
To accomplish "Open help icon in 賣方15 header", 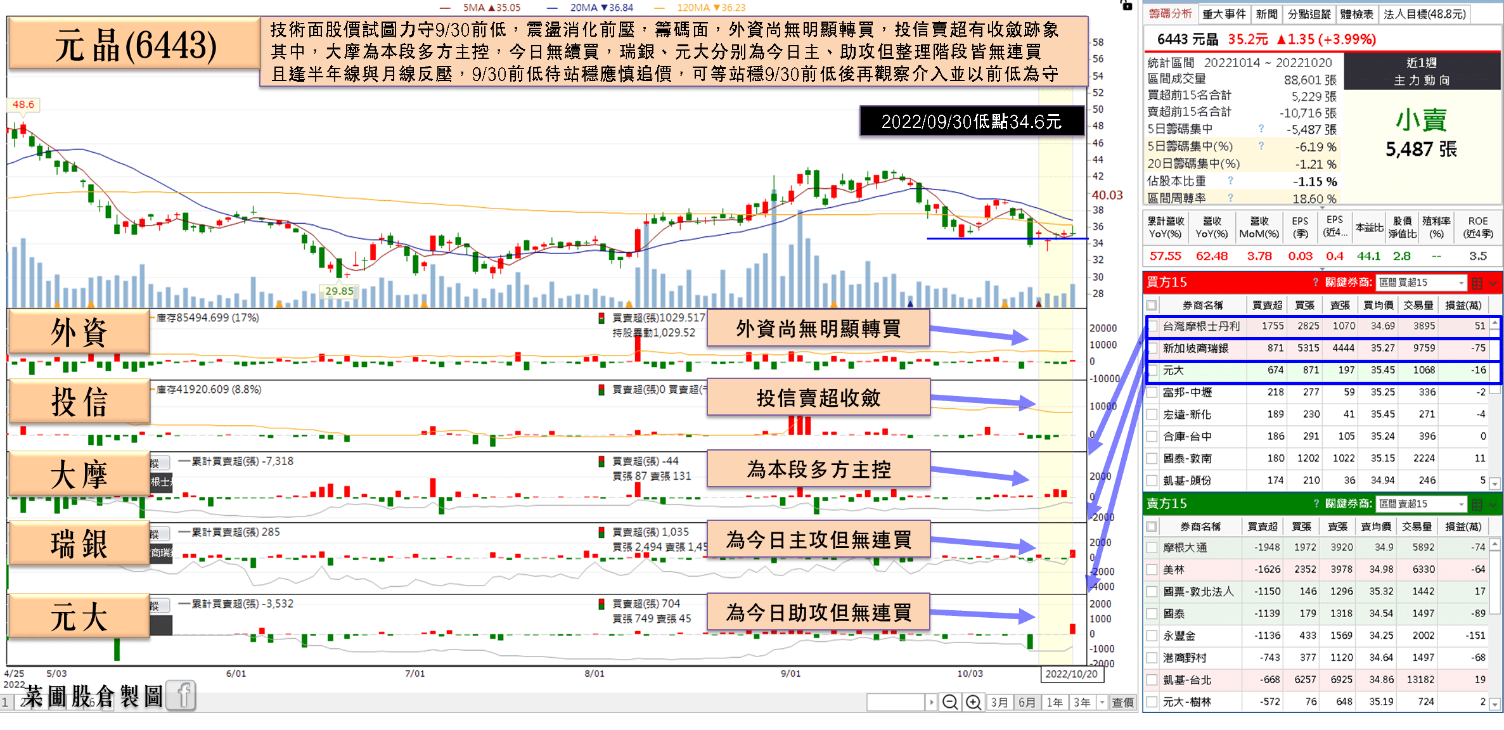I will coord(1315,503).
